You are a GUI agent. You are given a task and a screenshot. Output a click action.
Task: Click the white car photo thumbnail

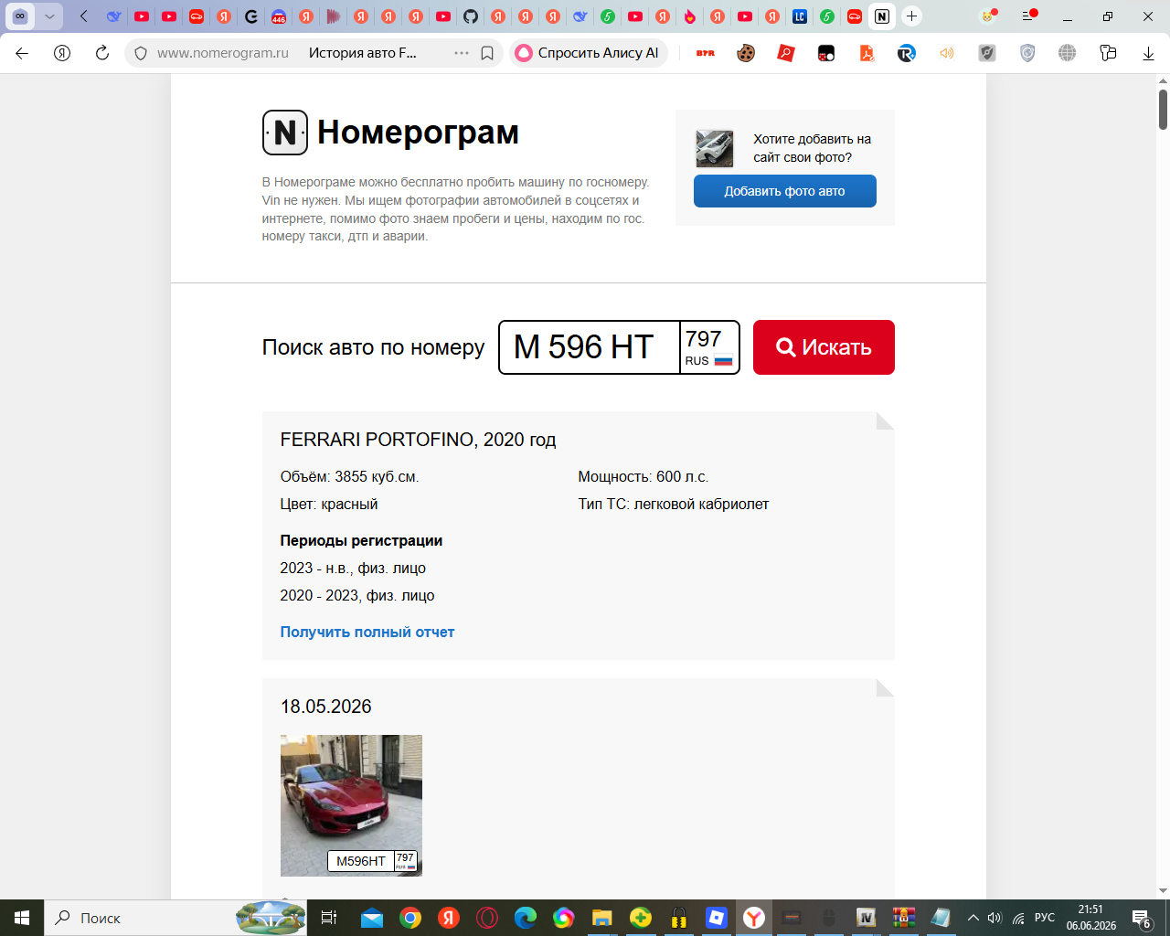tap(715, 148)
